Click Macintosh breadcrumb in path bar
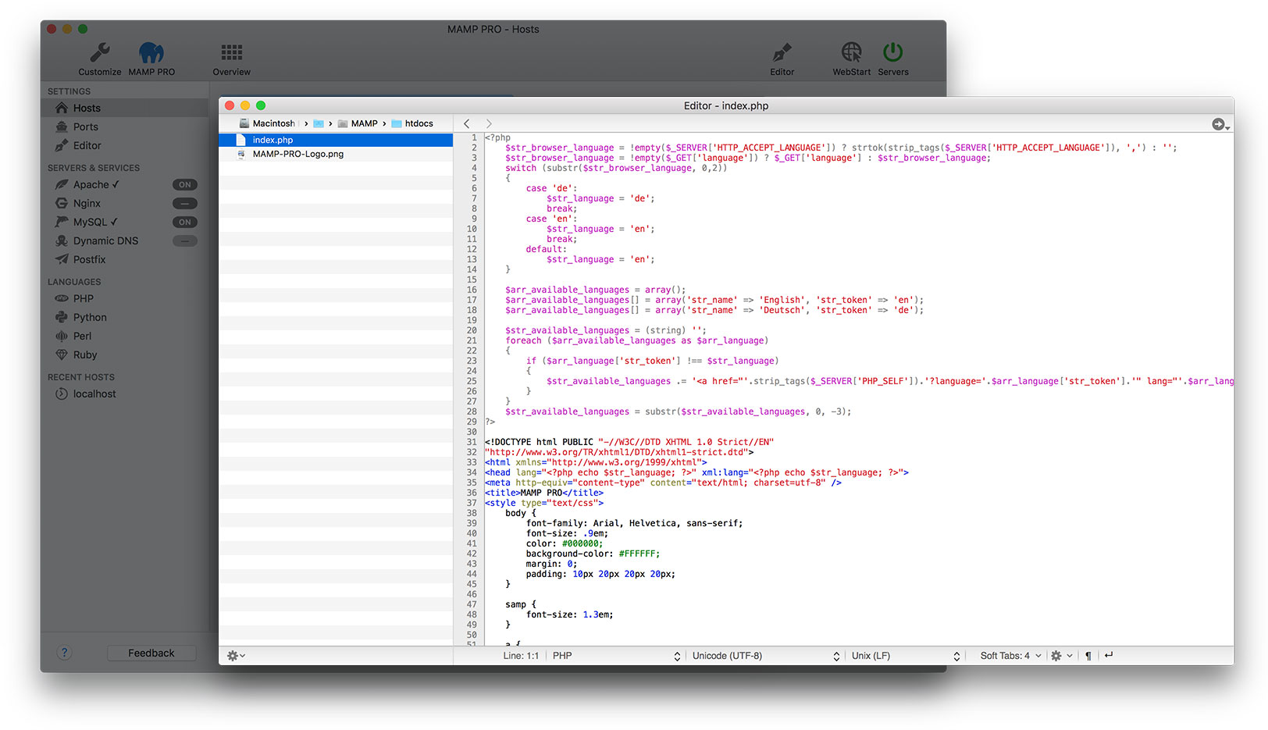 pyautogui.click(x=267, y=123)
